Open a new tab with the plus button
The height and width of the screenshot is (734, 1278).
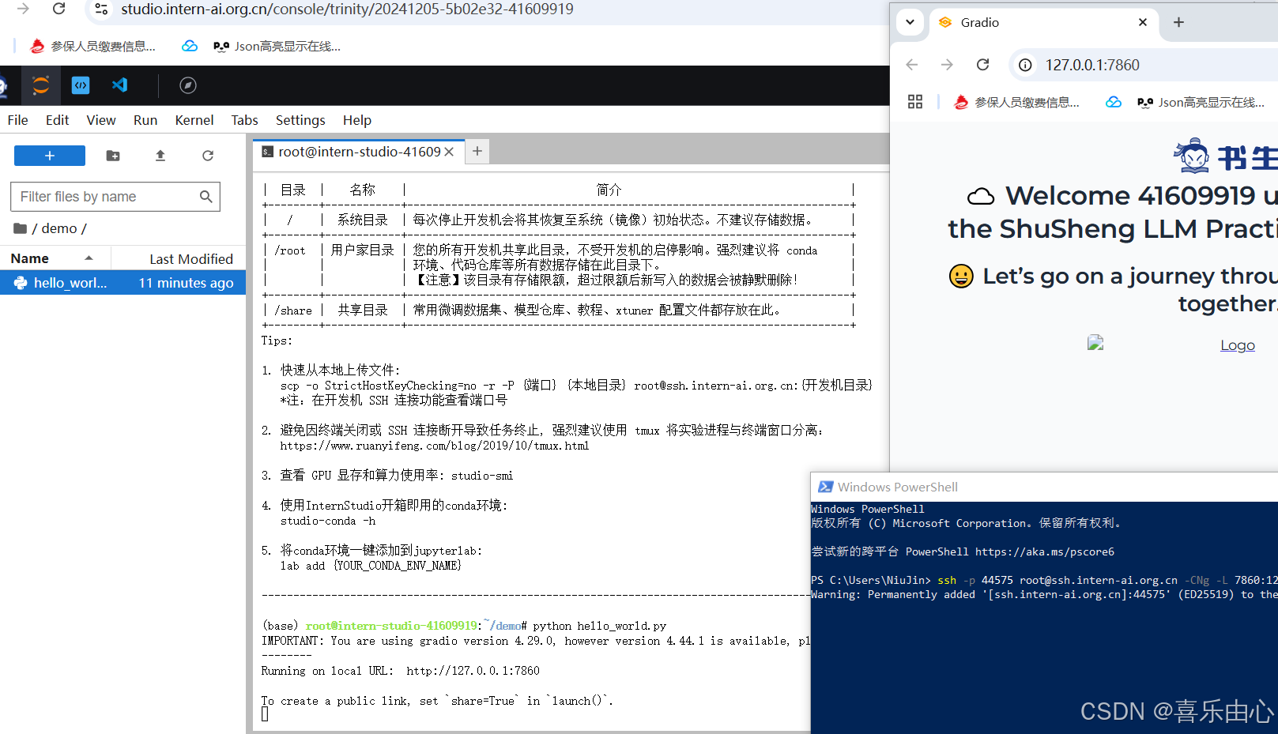1178,23
